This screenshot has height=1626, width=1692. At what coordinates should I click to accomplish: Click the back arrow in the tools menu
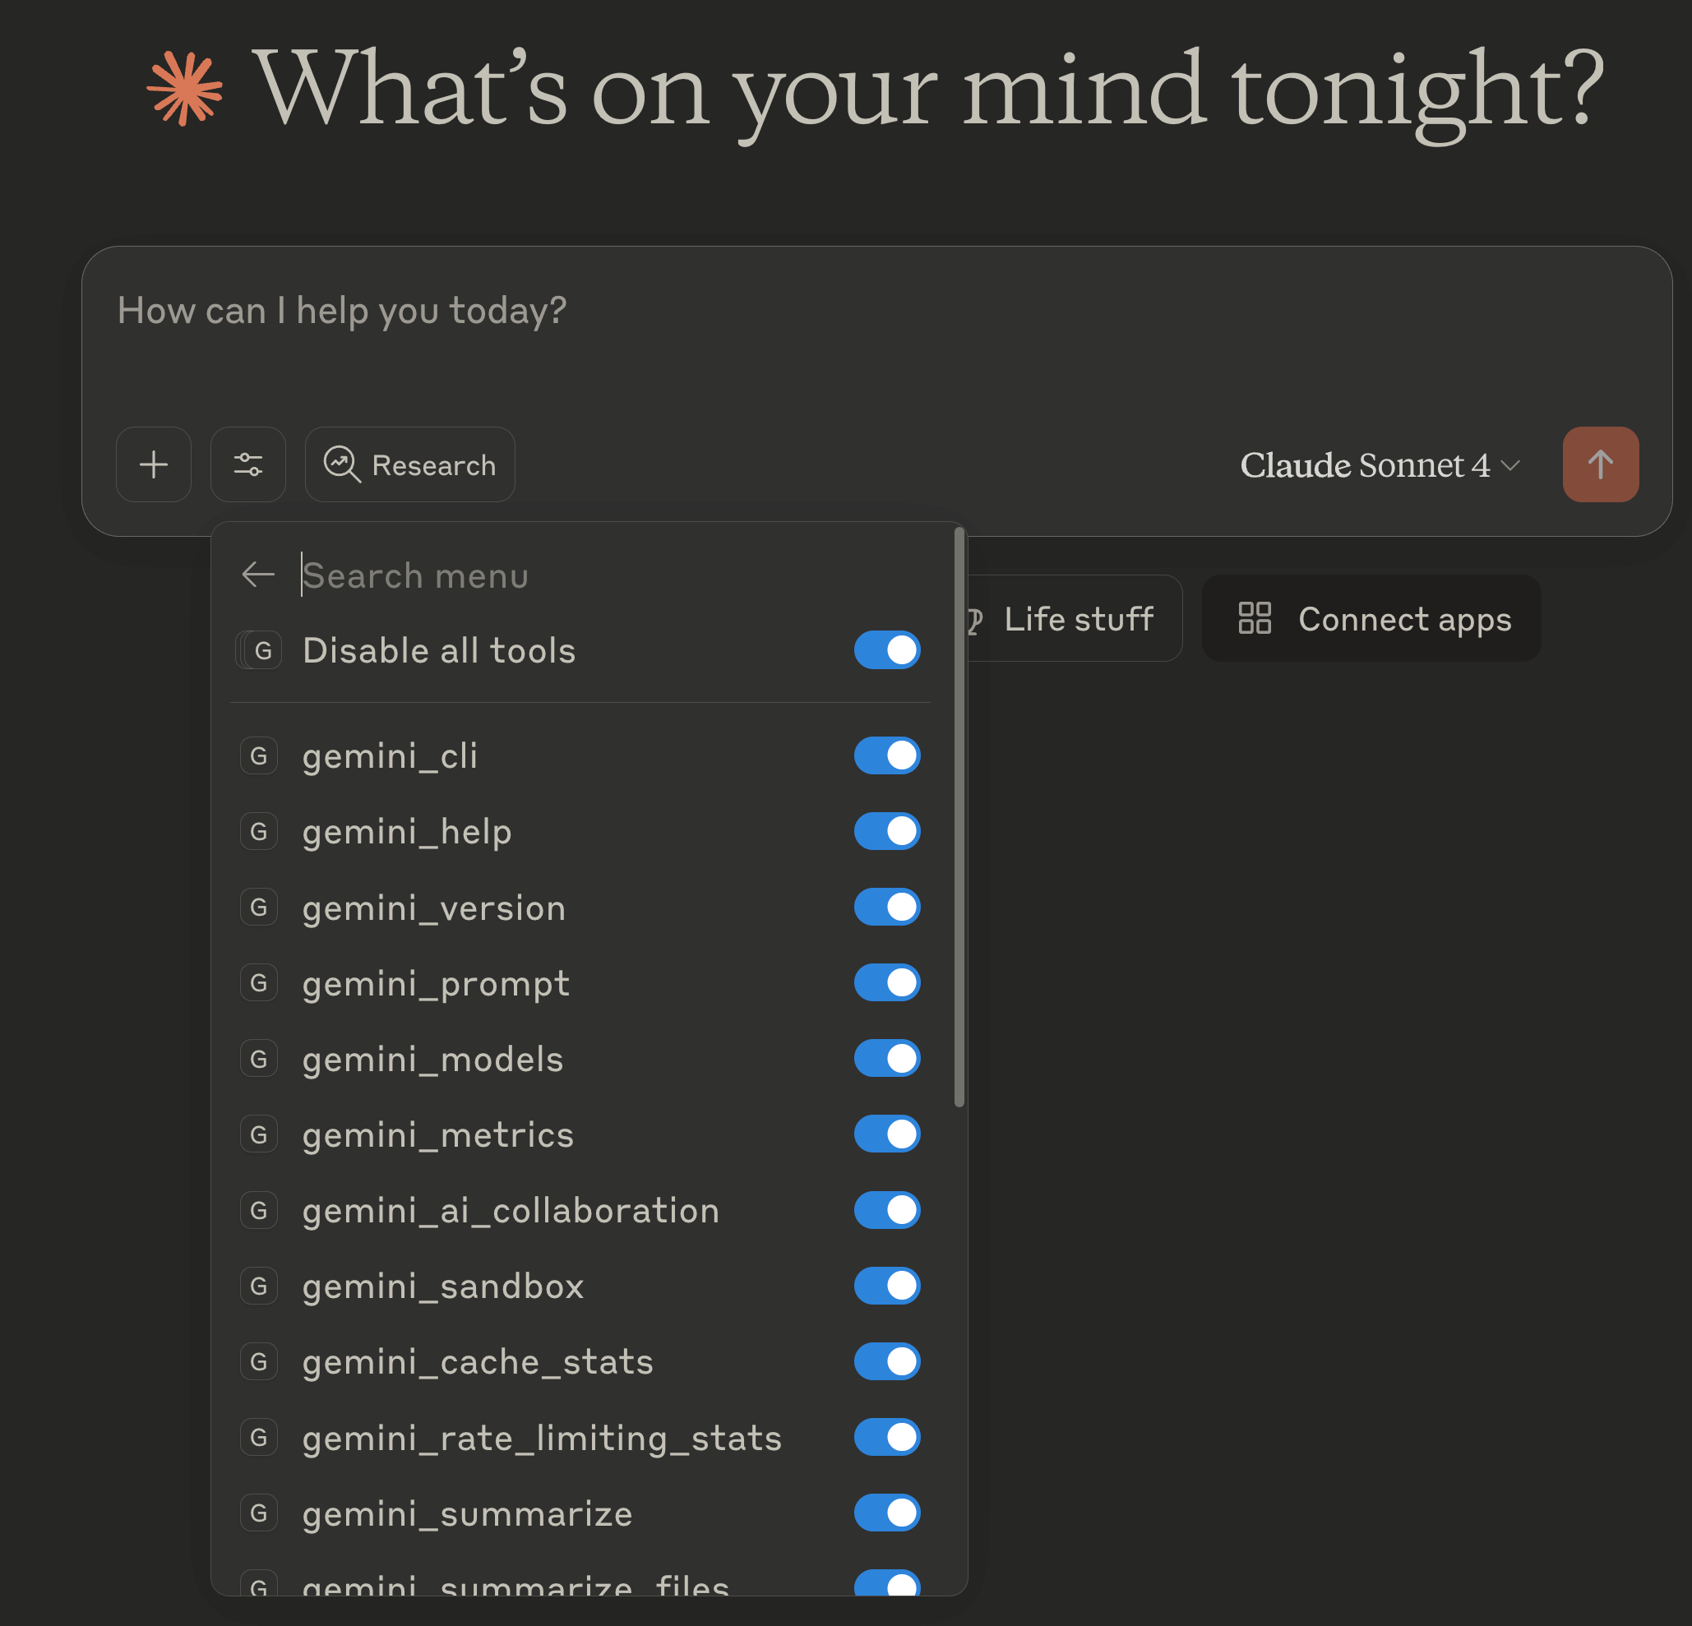click(257, 574)
